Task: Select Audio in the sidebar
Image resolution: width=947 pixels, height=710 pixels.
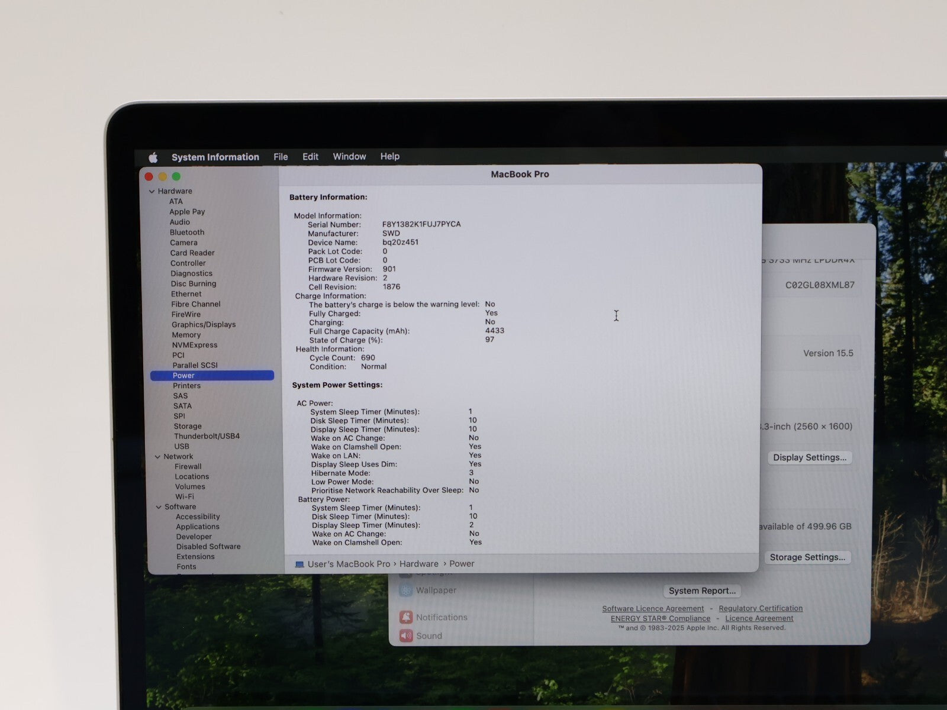Action: [x=180, y=222]
